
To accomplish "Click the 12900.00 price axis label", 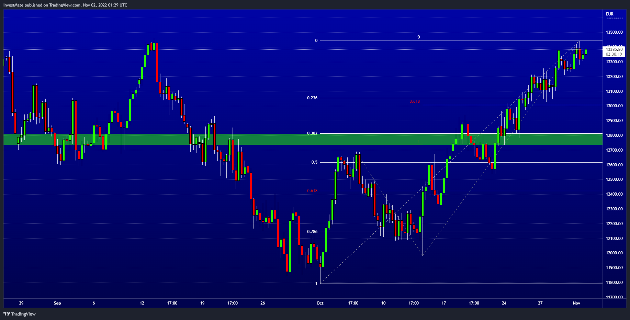I will click(x=614, y=121).
